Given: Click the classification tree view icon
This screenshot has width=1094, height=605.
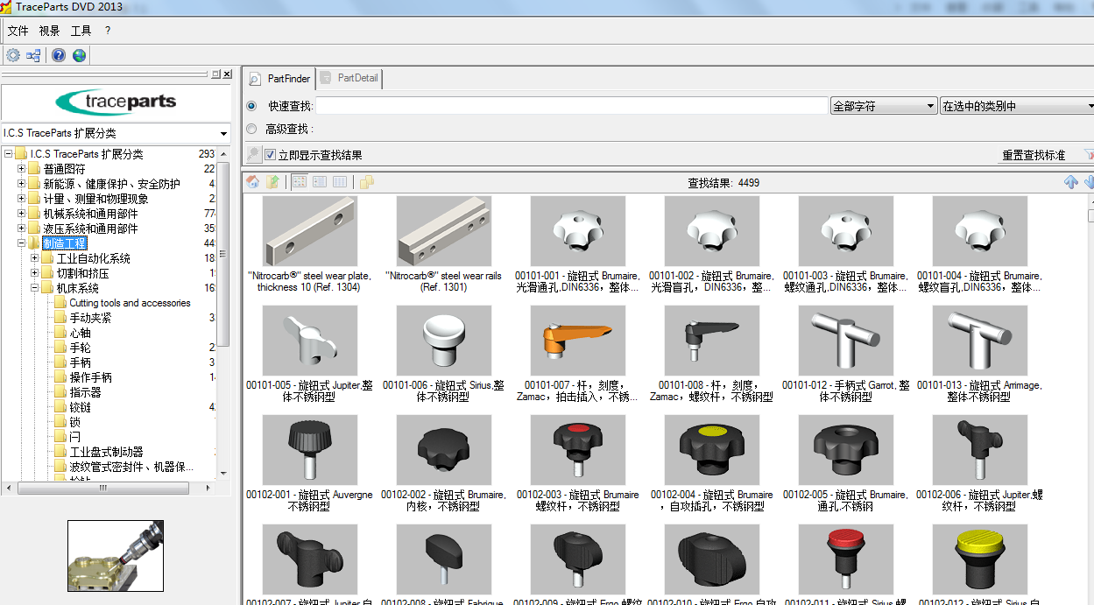Looking at the screenshot, I should pos(32,54).
